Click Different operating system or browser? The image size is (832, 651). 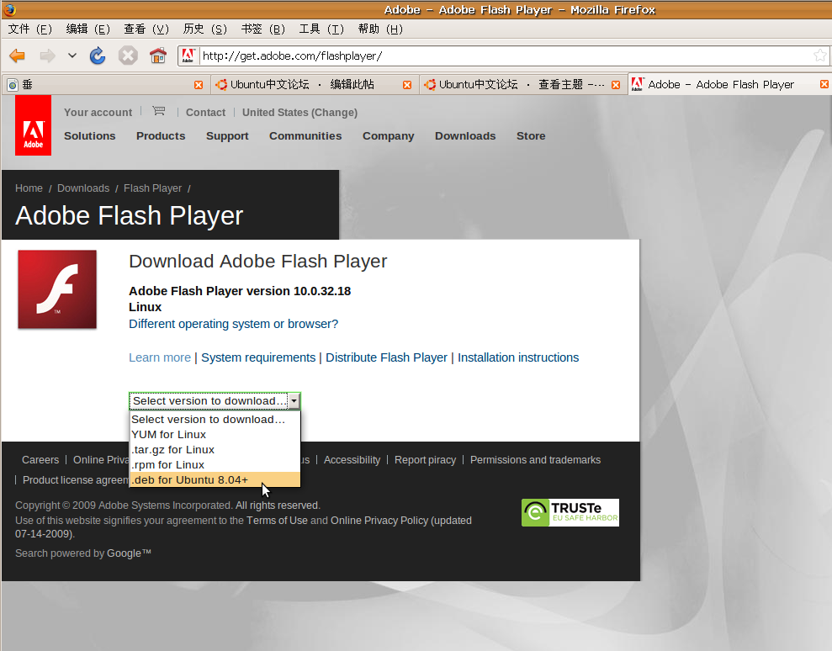(234, 324)
